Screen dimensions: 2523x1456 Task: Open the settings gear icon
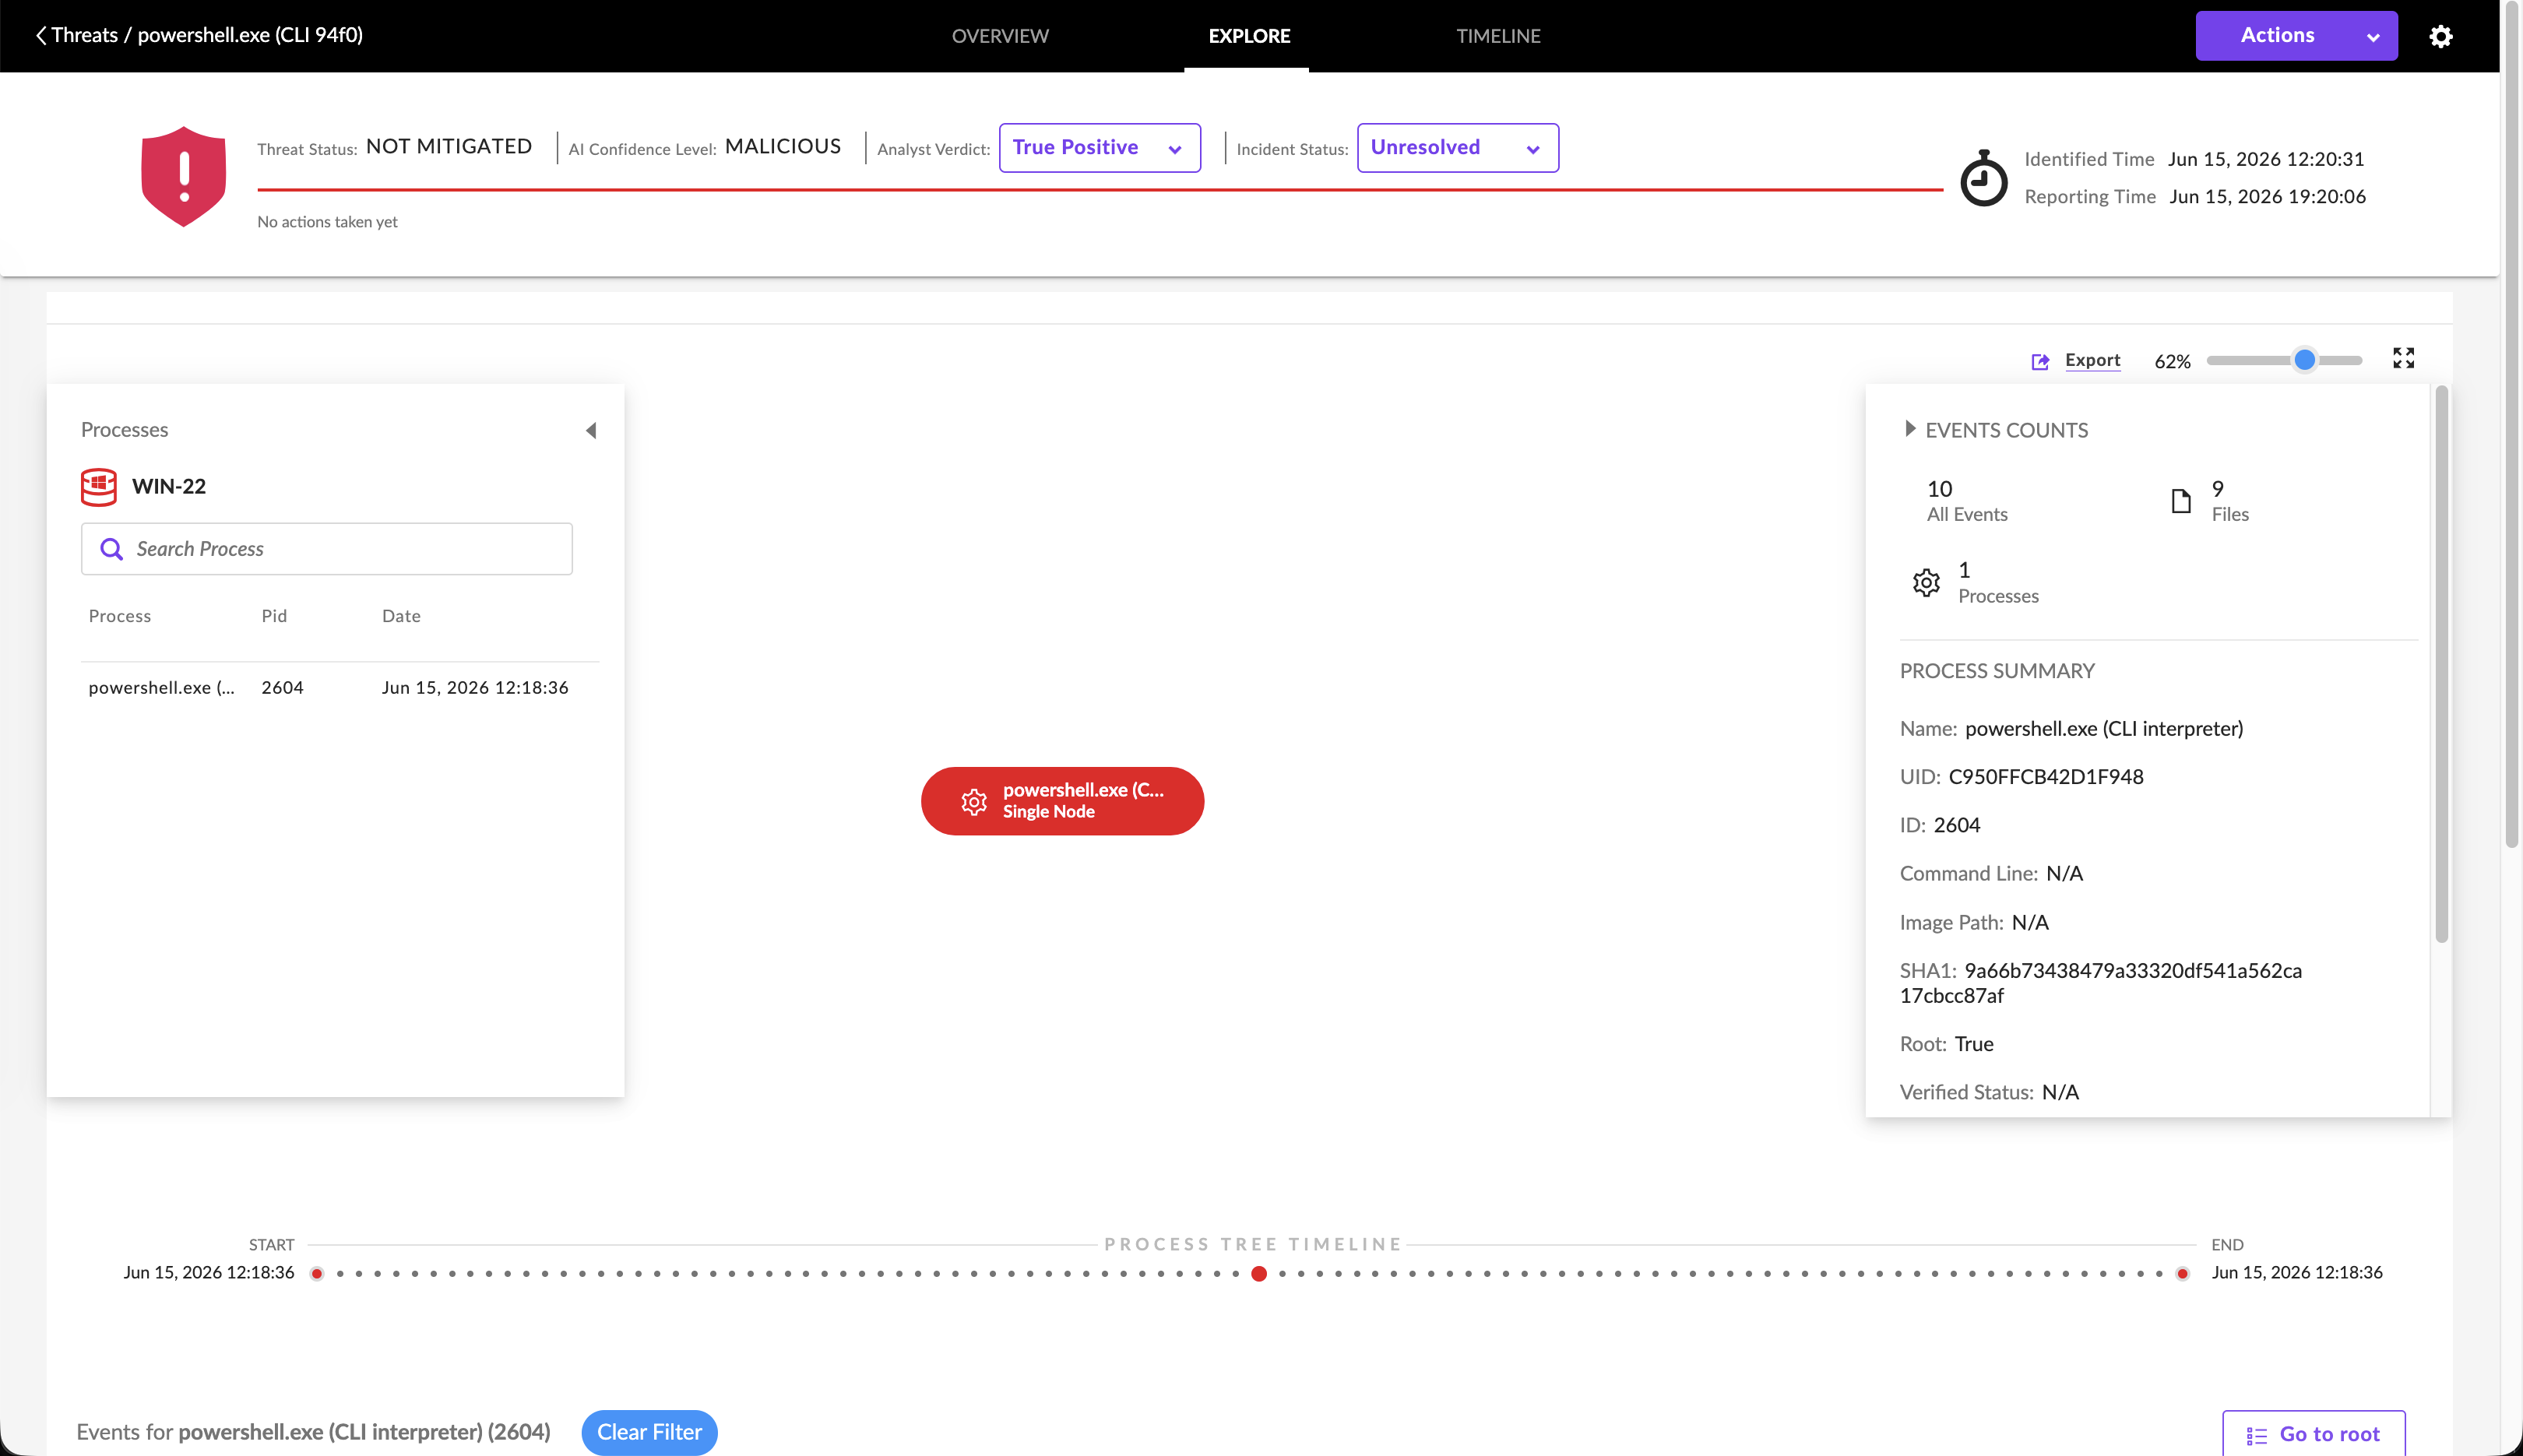coord(2441,36)
